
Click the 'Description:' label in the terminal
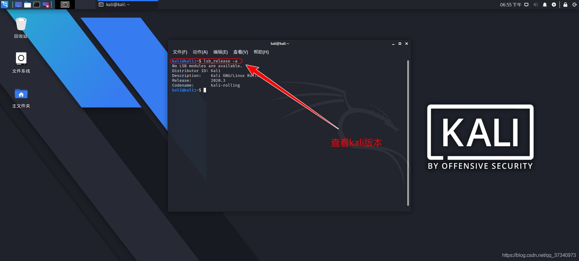[187, 76]
